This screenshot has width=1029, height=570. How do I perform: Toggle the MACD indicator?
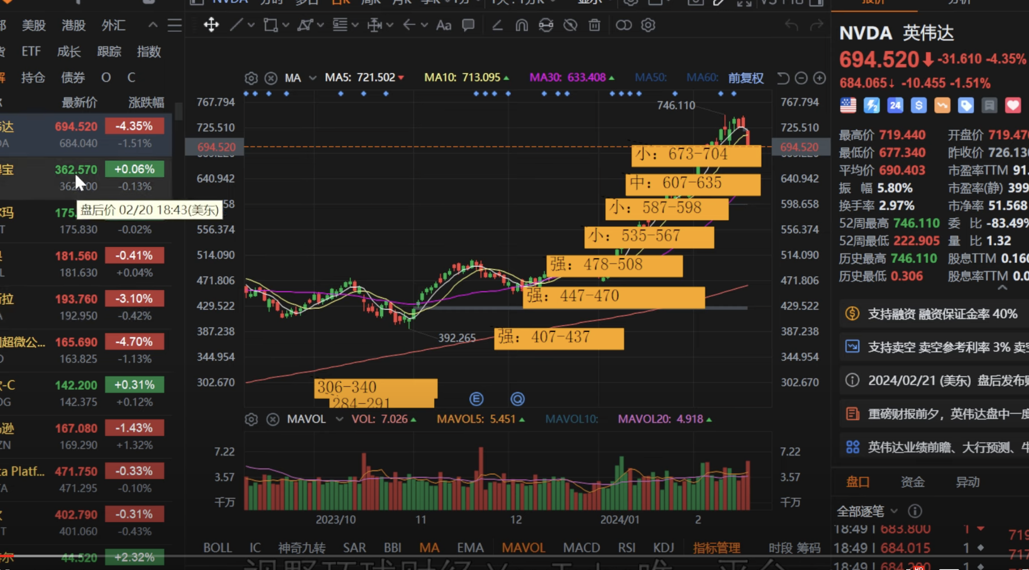581,548
